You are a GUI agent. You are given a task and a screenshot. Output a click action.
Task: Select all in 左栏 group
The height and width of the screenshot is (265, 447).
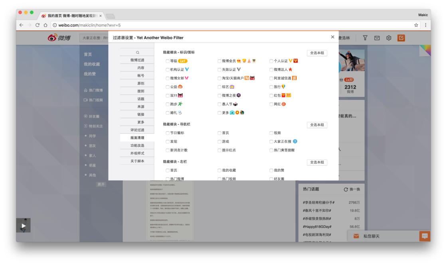click(317, 162)
